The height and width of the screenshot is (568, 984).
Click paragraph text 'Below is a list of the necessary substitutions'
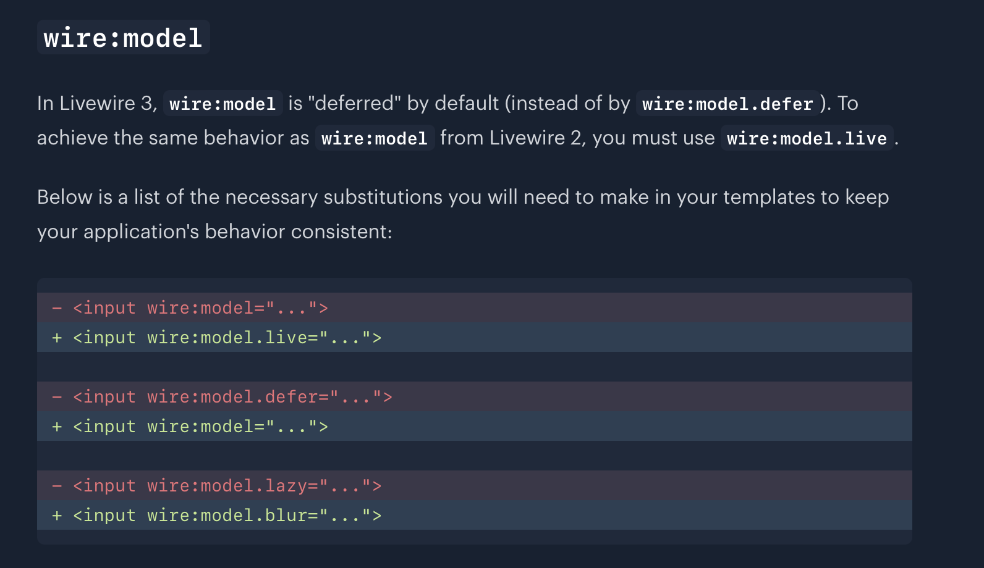pyautogui.click(x=240, y=197)
